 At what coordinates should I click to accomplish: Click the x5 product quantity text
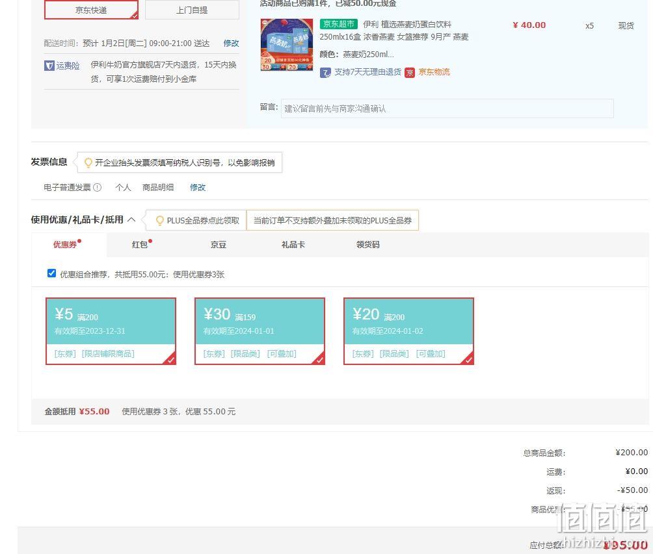589,26
